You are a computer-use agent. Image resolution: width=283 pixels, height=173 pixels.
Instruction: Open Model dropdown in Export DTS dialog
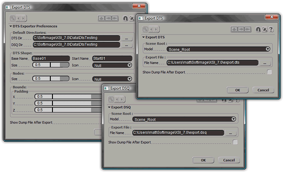[218, 49]
